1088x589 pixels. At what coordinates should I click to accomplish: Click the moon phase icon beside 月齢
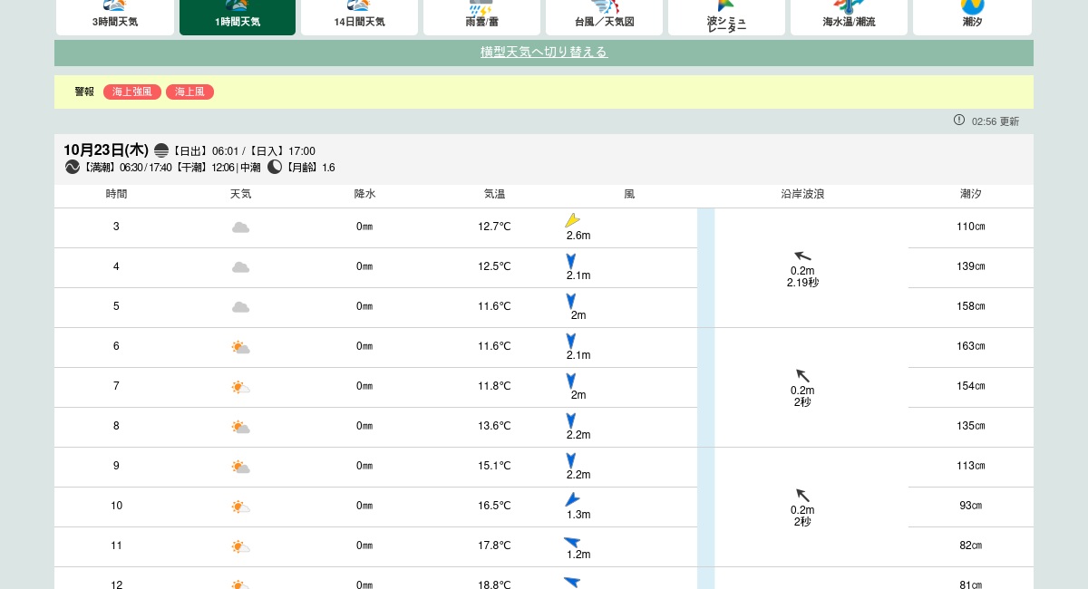point(275,167)
